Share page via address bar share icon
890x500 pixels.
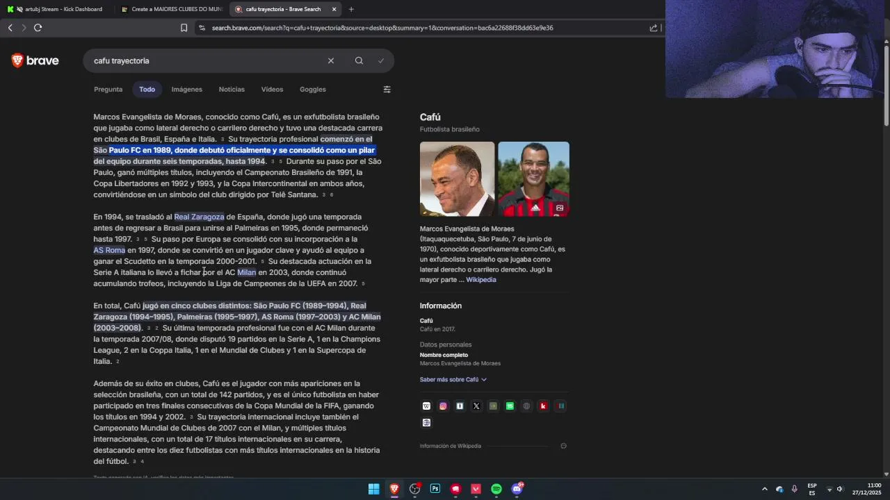tap(654, 28)
